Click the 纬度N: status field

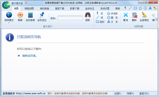point(130,94)
